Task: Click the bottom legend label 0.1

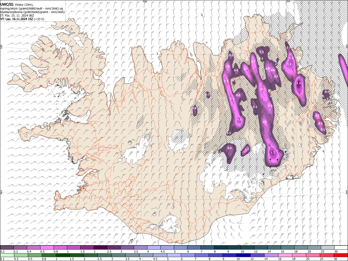Action: point(2,259)
